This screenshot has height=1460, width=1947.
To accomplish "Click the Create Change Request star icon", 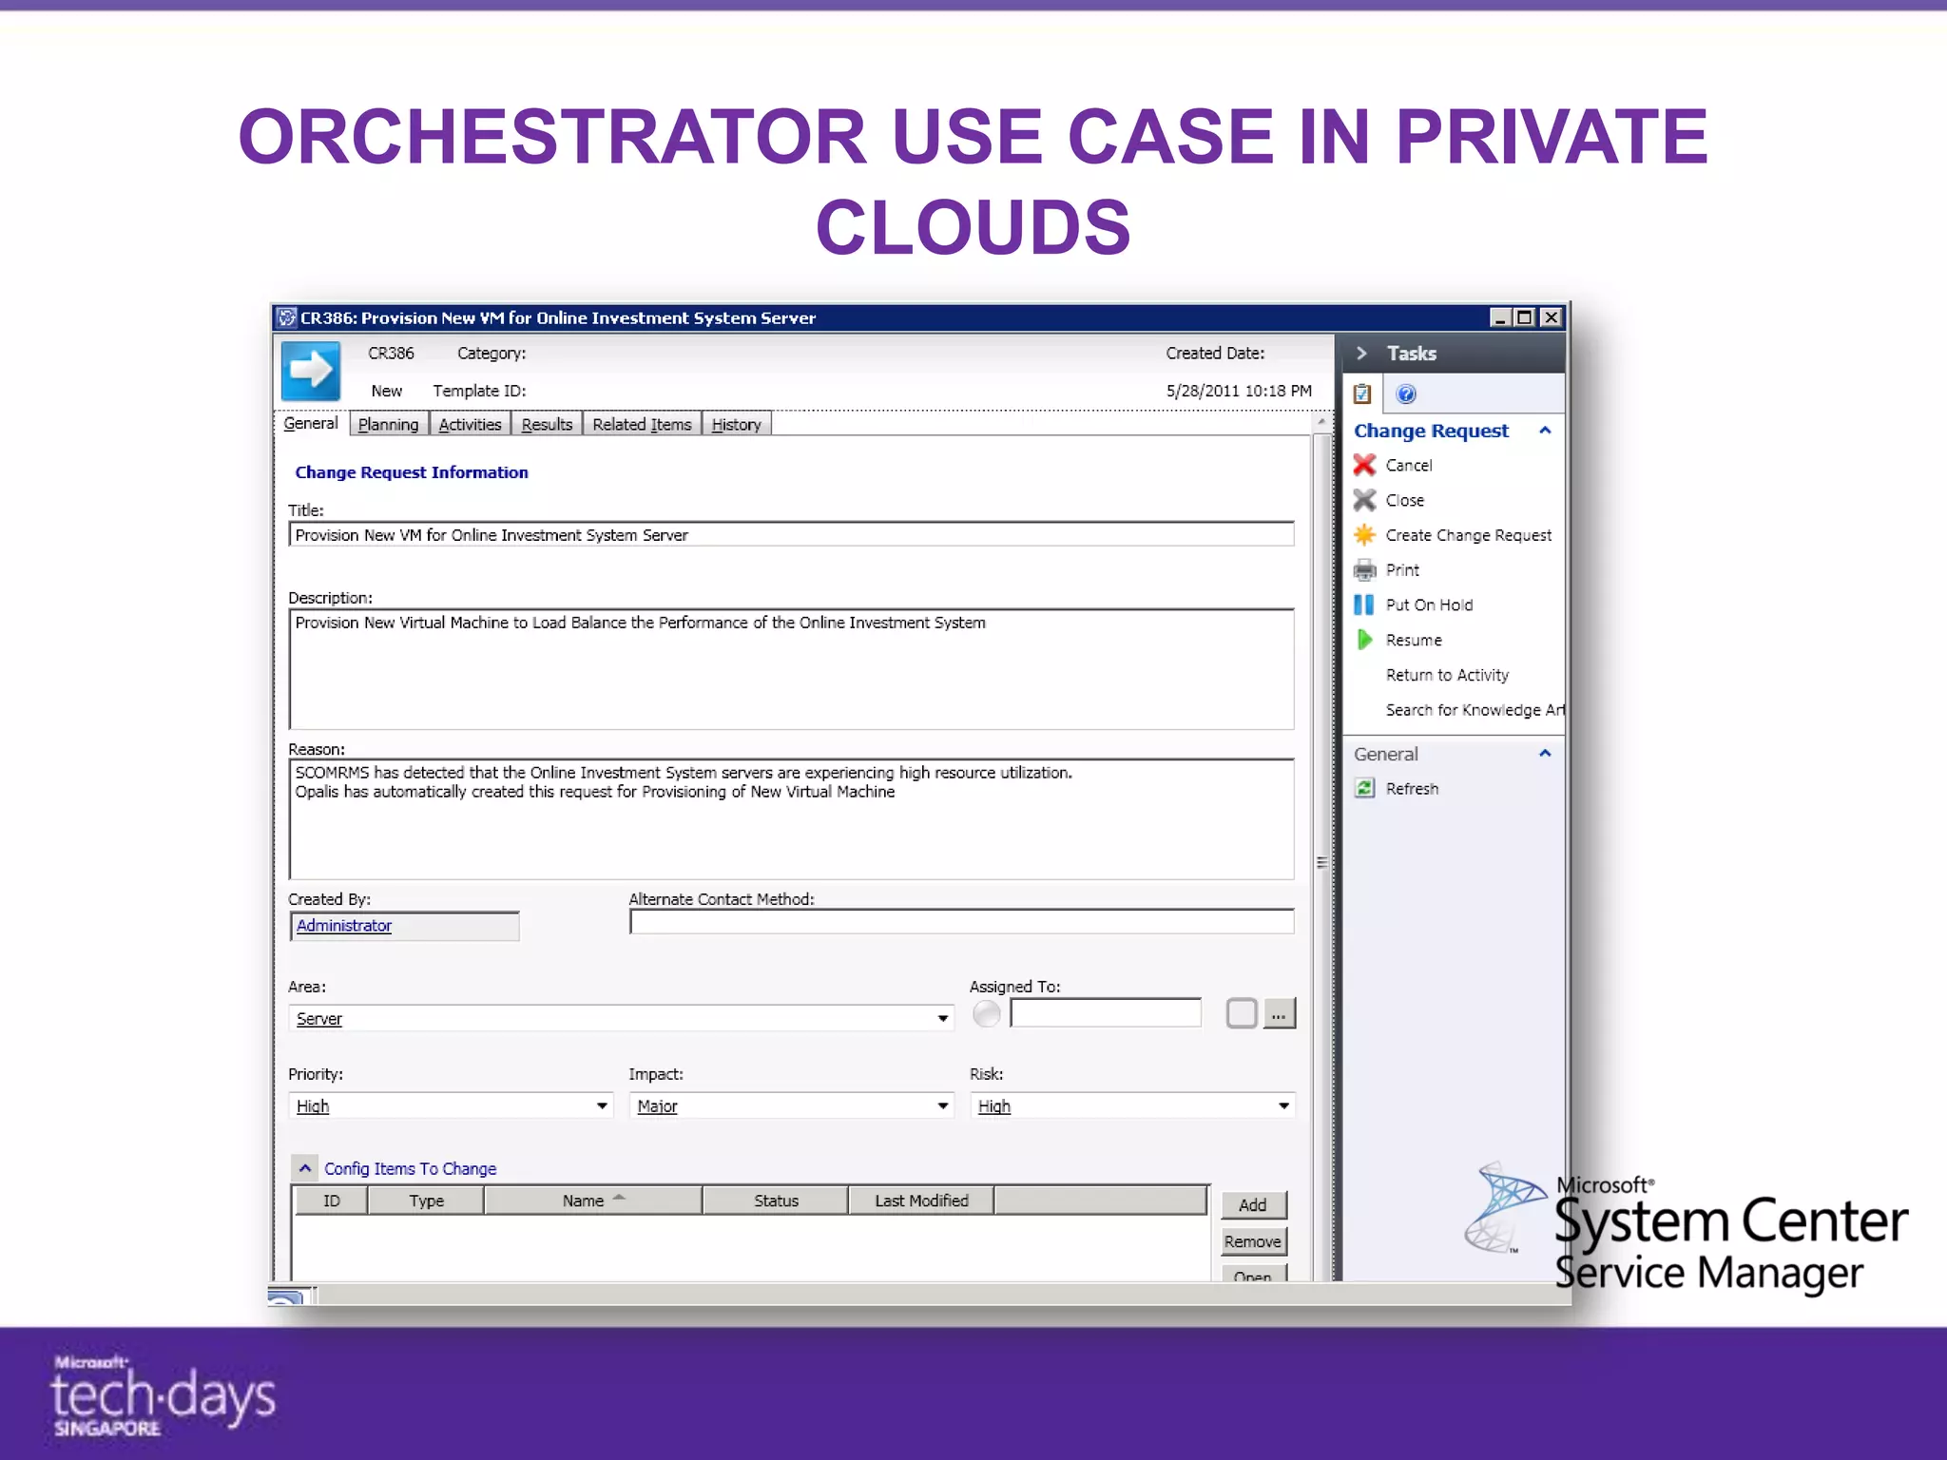I will click(x=1364, y=535).
